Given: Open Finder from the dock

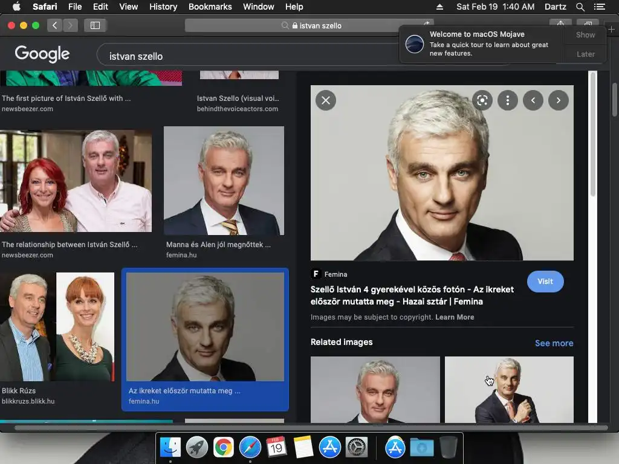Looking at the screenshot, I should pos(170,447).
